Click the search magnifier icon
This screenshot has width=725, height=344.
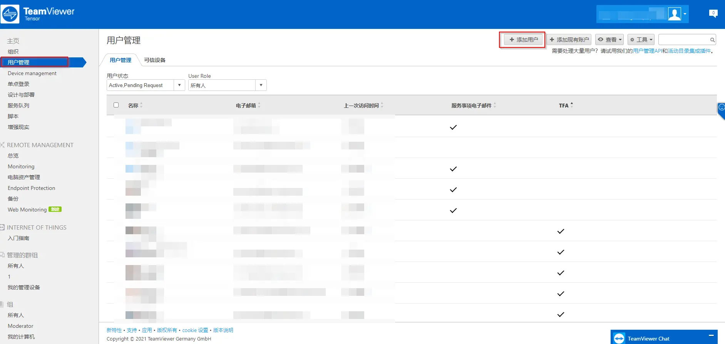pos(712,40)
